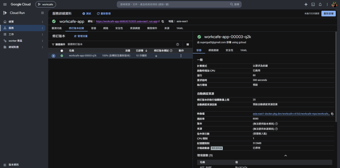The width and height of the screenshot is (340, 168).
Task: Open the Gemini sparkle assistant icon
Action: click(306, 4)
